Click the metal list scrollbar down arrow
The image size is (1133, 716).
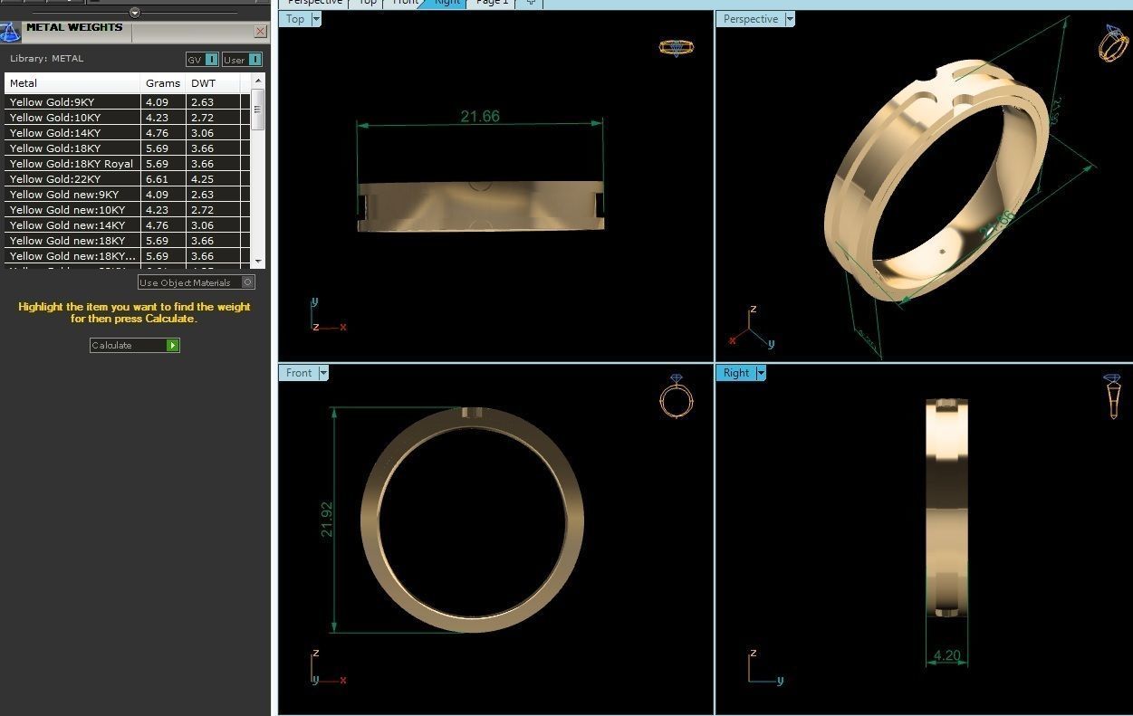coord(258,261)
